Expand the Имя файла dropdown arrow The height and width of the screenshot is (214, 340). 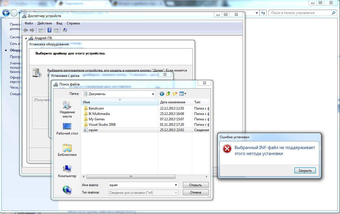point(176,185)
